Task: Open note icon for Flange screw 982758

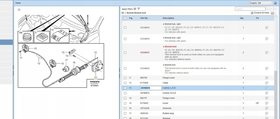Action: [x=267, y=78]
